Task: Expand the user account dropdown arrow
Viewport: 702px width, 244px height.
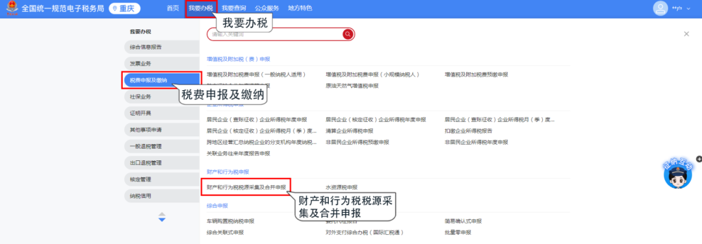Action: (689, 9)
